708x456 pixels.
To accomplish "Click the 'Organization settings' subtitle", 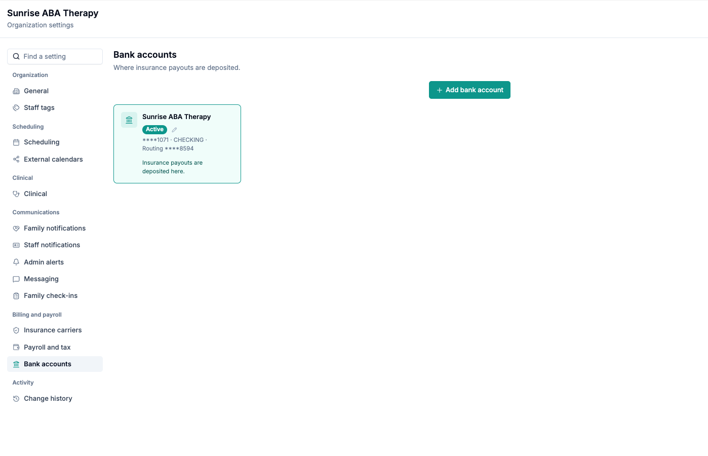I will 41,25.
